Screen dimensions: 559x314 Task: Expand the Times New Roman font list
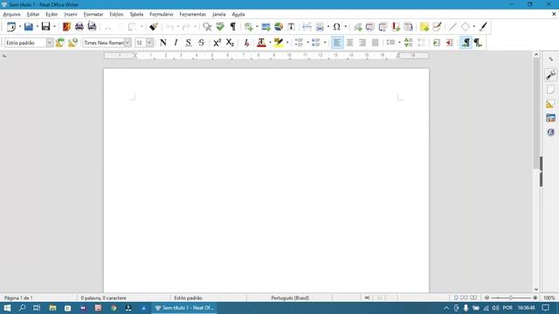click(128, 43)
